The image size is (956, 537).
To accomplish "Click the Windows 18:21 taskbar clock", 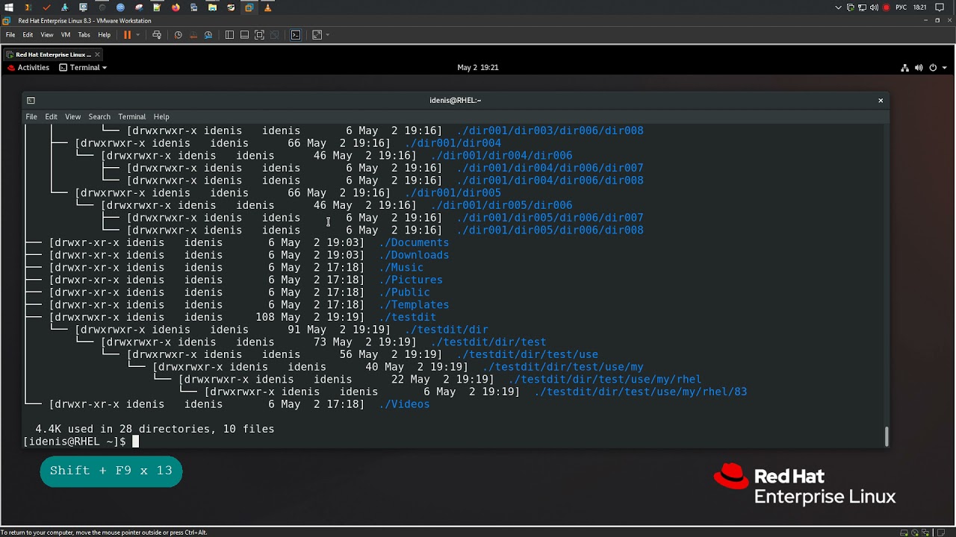I will click(919, 7).
